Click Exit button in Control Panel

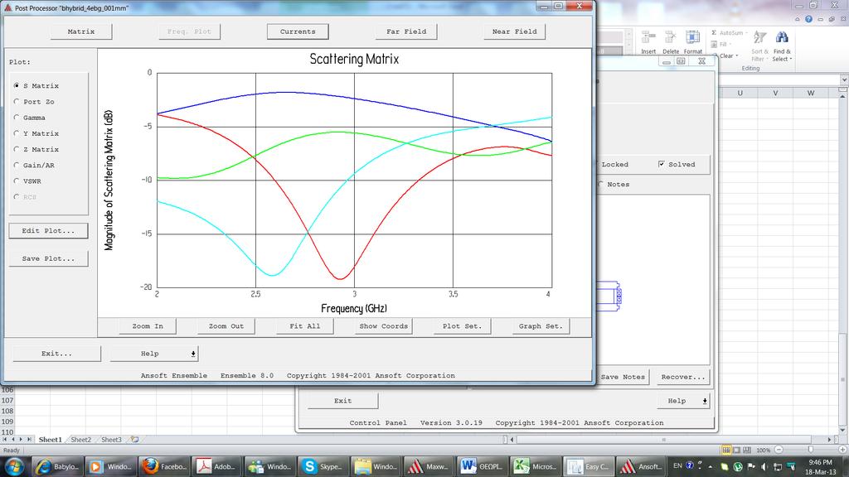coord(342,401)
